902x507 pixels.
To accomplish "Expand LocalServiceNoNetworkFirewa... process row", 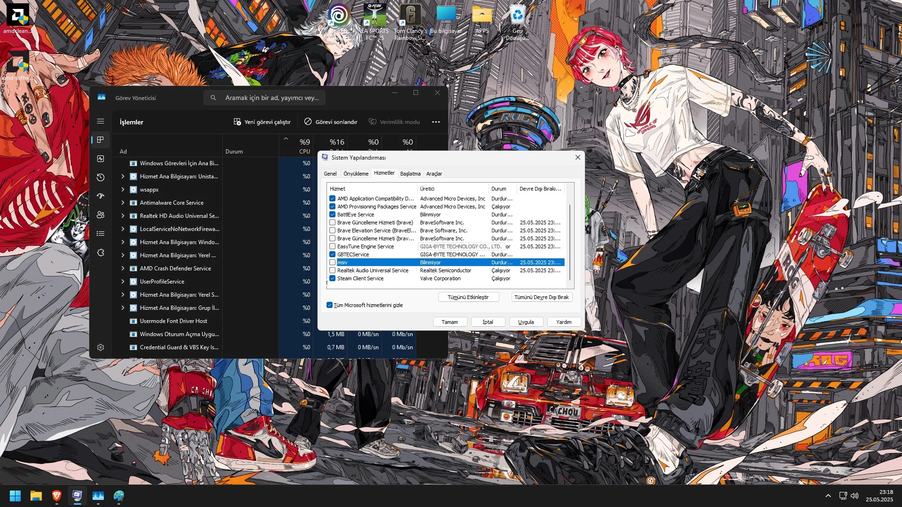I will click(123, 229).
